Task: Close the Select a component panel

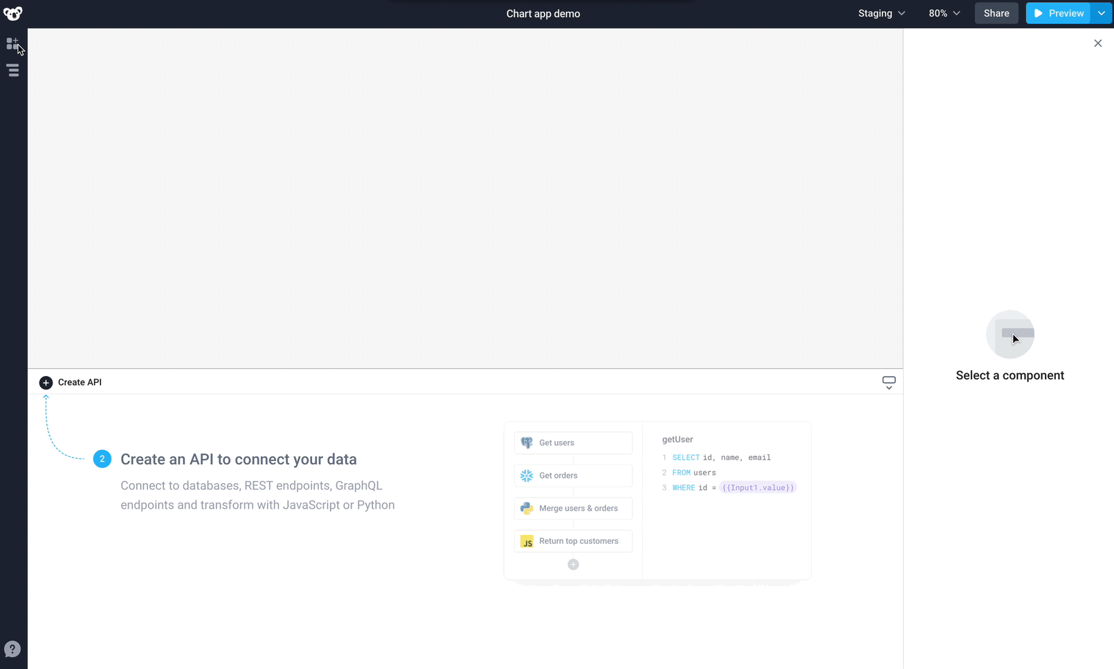Action: [x=1097, y=43]
